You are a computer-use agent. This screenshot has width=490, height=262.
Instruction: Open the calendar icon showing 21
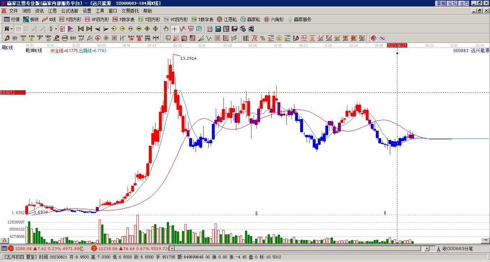tap(210, 29)
